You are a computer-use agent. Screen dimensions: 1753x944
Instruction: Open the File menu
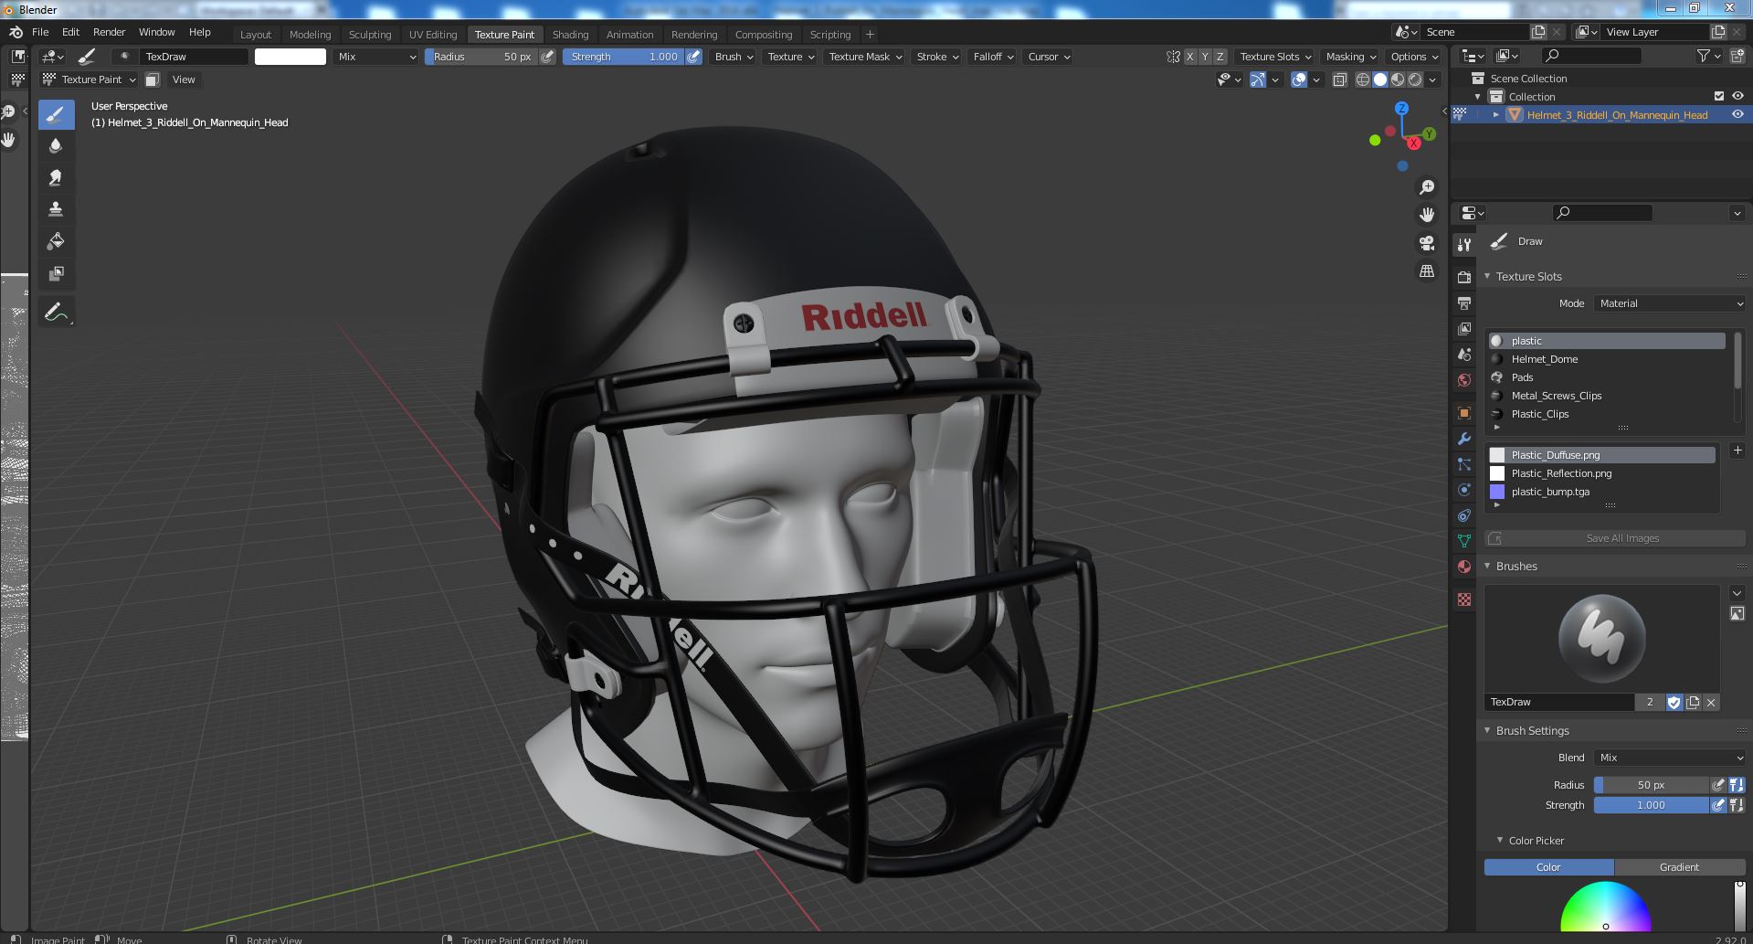pos(40,32)
